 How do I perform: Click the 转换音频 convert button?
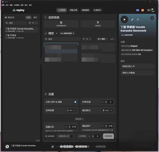[108, 136]
